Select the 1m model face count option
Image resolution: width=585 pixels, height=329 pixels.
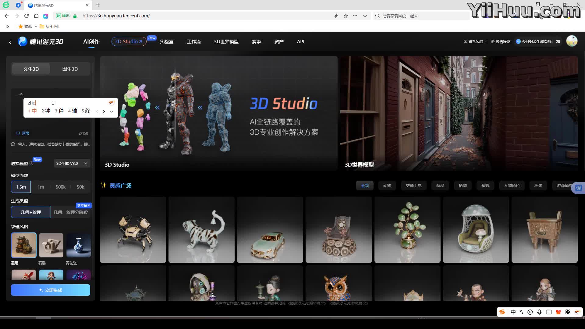pyautogui.click(x=41, y=187)
